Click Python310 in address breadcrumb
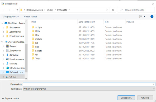Image resolution: width=156 pixels, height=102 pixels. tap(62, 10)
